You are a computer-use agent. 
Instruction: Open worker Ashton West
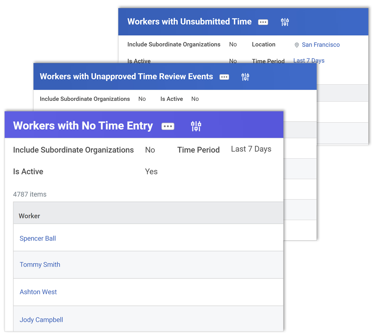(38, 292)
